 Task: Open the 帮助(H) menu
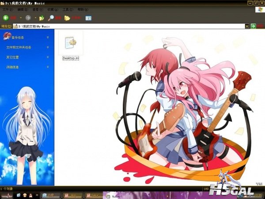pos(83,9)
